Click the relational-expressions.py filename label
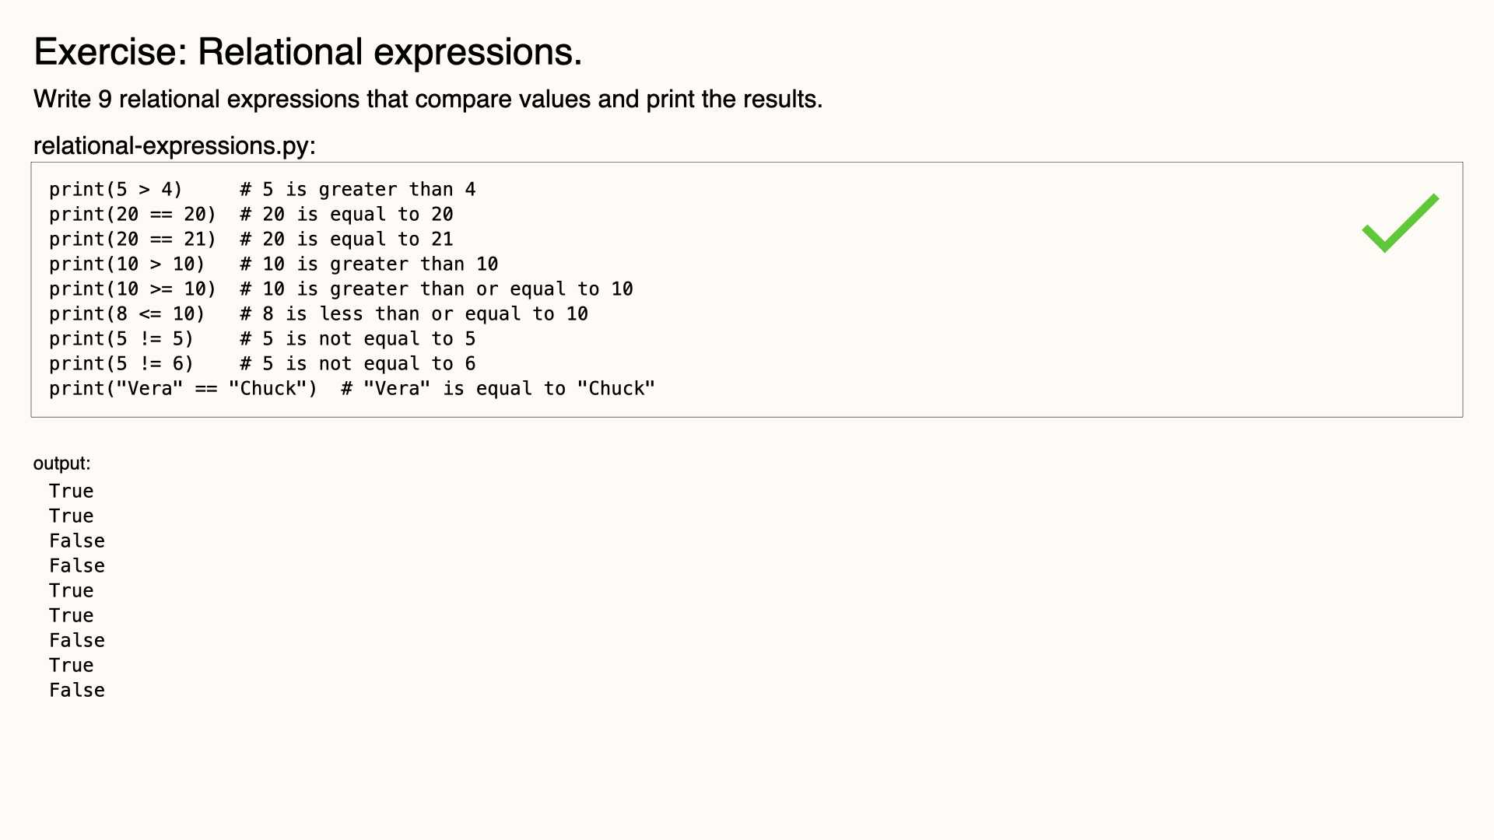Viewport: 1494px width, 840px height. [174, 146]
